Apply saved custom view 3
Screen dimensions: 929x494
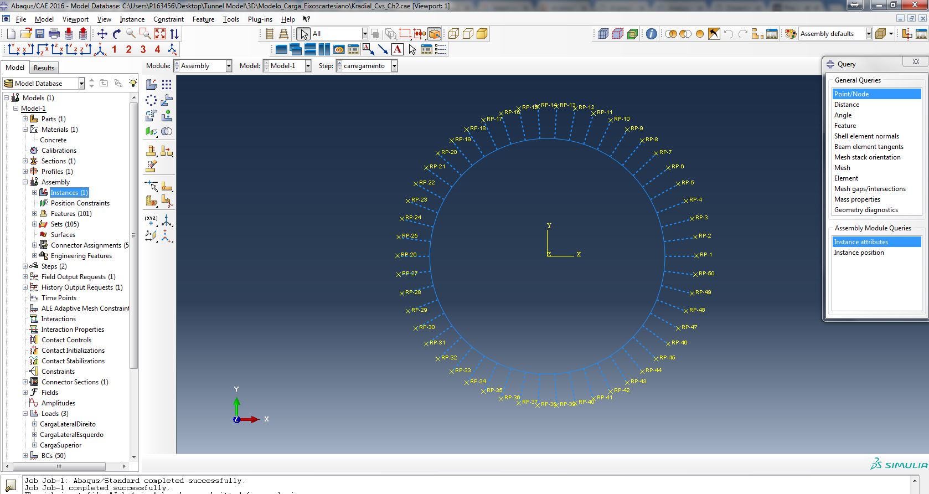coord(143,49)
